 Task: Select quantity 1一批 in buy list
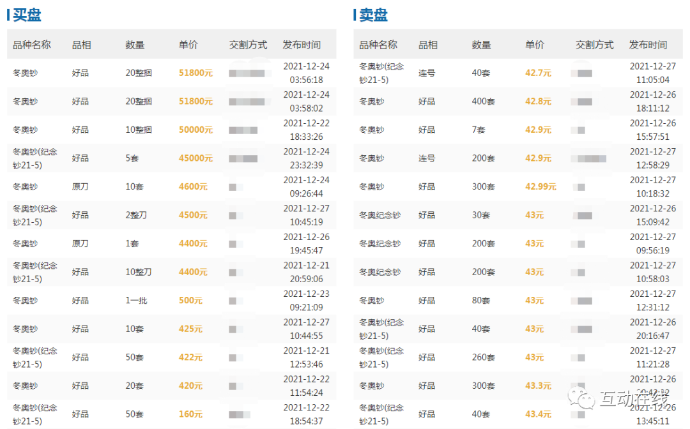pos(136,301)
